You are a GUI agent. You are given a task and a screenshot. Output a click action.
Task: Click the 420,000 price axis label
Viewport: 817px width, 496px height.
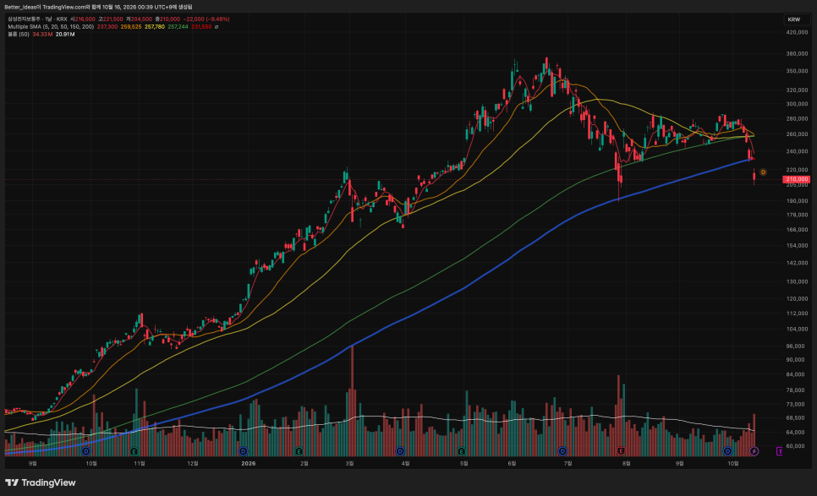[797, 32]
